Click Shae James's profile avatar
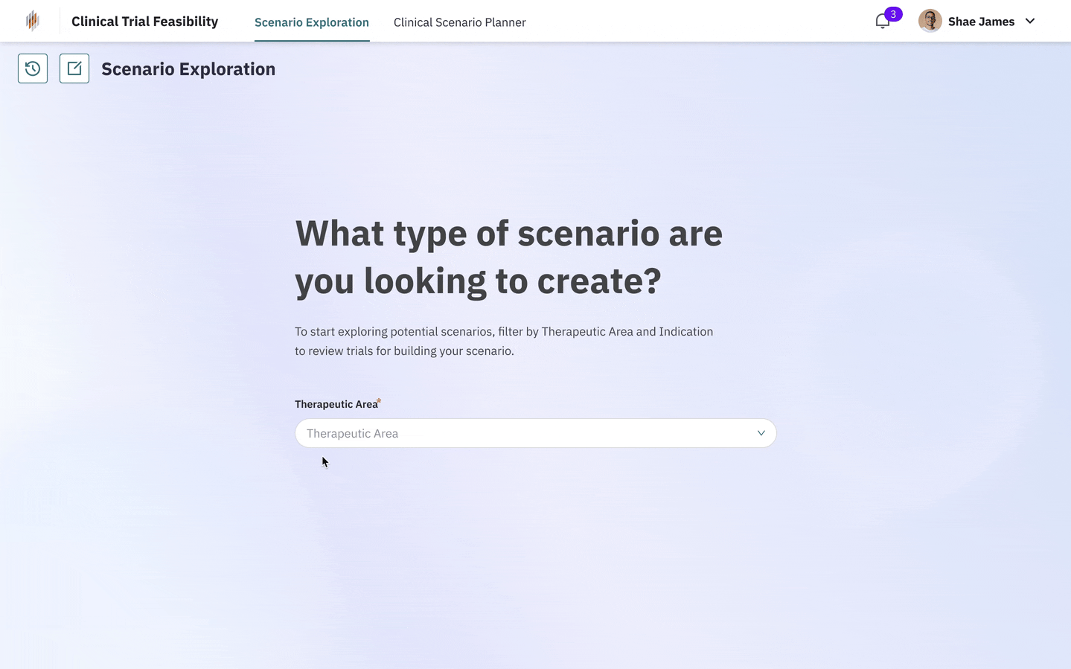This screenshot has width=1071, height=669. pos(930,21)
